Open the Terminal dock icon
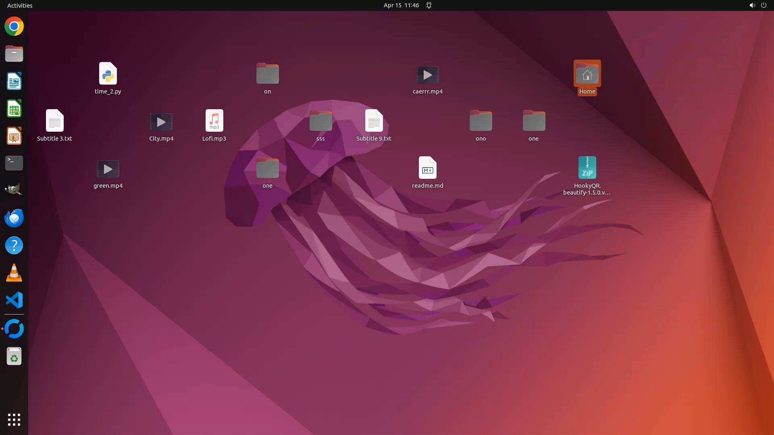The width and height of the screenshot is (774, 435). pyautogui.click(x=14, y=163)
